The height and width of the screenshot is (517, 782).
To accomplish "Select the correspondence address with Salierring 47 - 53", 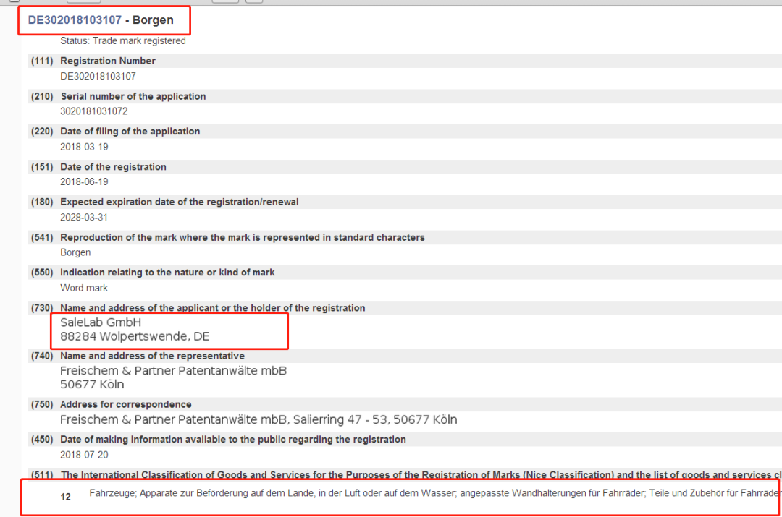I will pyautogui.click(x=258, y=419).
